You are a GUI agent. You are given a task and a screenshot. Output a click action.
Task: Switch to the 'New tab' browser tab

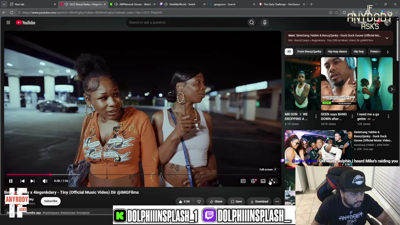coord(30,4)
